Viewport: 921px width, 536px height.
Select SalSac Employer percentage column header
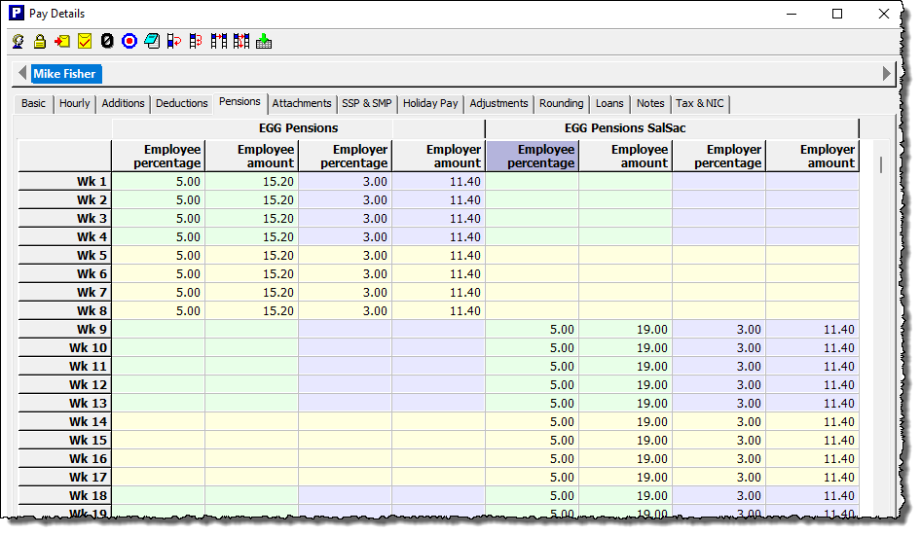[x=718, y=157]
